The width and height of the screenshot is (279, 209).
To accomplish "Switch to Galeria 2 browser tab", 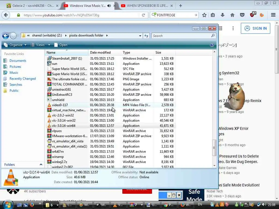I will 32,6.
